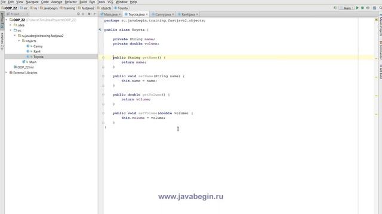Screen dimensions: 382x214
Task: Click javabegin in the navigation breadcrumb
Action: (49, 8)
